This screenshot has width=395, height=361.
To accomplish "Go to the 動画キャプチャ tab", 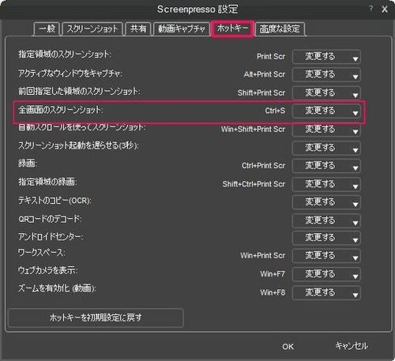I will [x=182, y=28].
